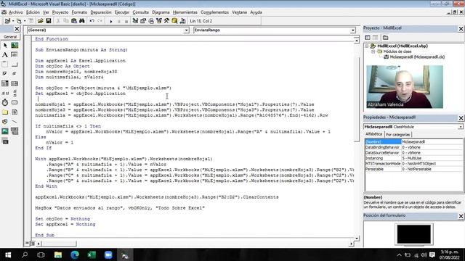Open the Ayuda menu
Screen dimensions: 465x261
click(x=256, y=12)
